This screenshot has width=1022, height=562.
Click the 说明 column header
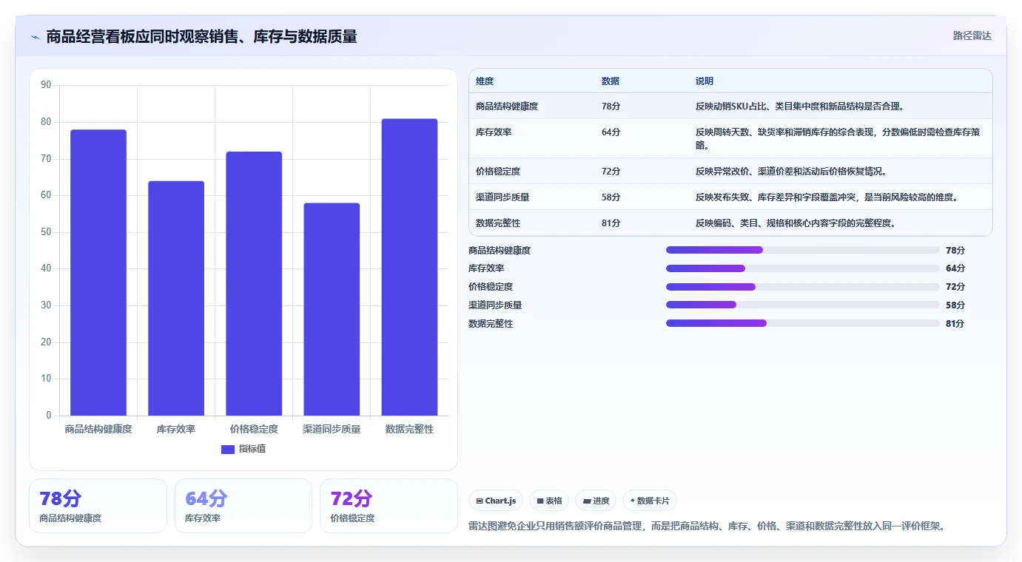tap(705, 81)
